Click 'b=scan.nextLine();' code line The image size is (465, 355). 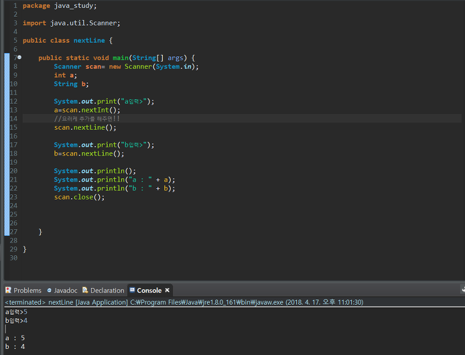tap(89, 153)
